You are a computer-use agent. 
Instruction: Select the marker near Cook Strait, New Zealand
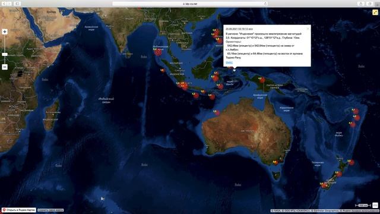tap(339, 174)
